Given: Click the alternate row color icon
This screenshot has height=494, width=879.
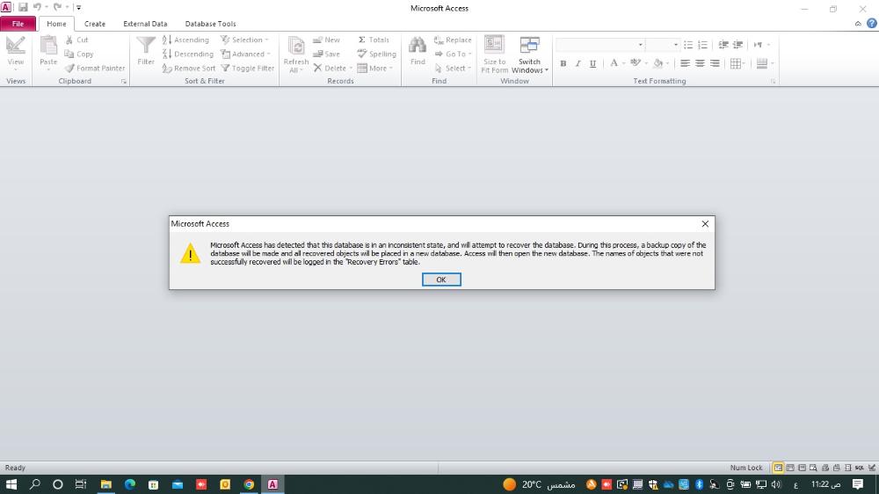Looking at the screenshot, I should pyautogui.click(x=762, y=63).
